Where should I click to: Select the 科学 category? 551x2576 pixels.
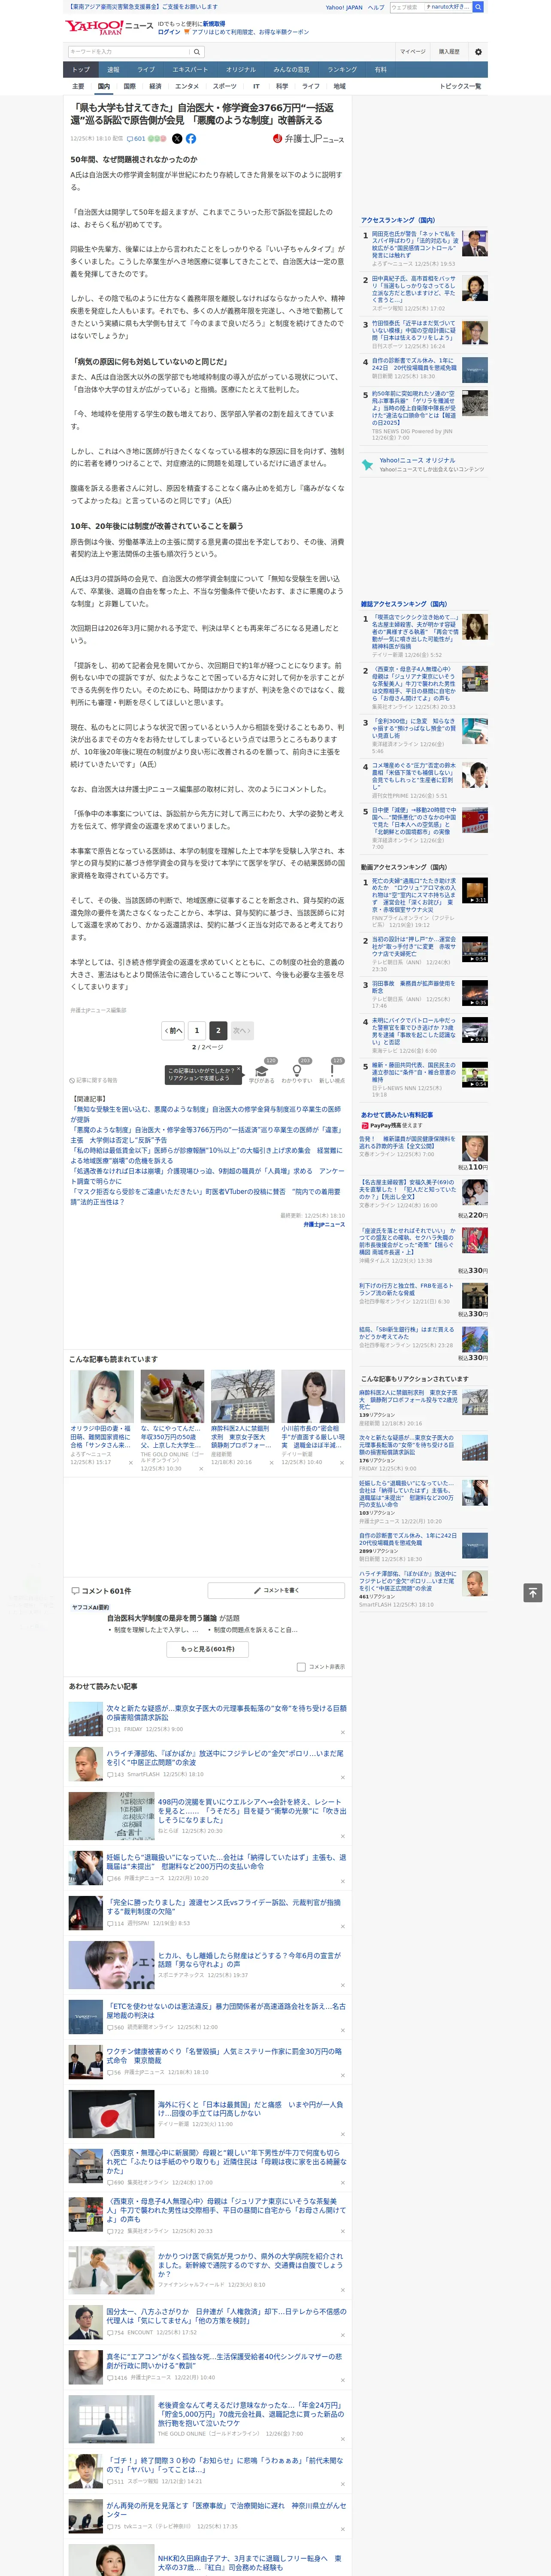click(282, 86)
